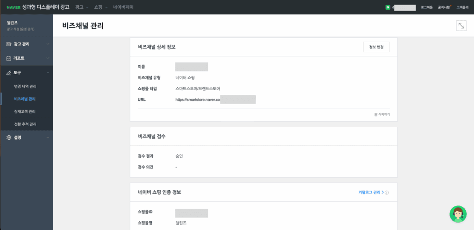Click the 정보 변경 button
The height and width of the screenshot is (230, 474).
[x=376, y=47]
